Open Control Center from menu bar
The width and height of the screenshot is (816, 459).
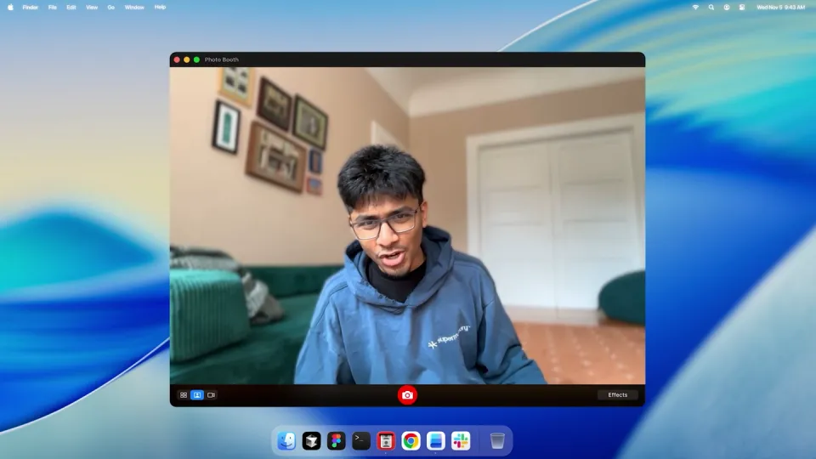[x=742, y=8]
